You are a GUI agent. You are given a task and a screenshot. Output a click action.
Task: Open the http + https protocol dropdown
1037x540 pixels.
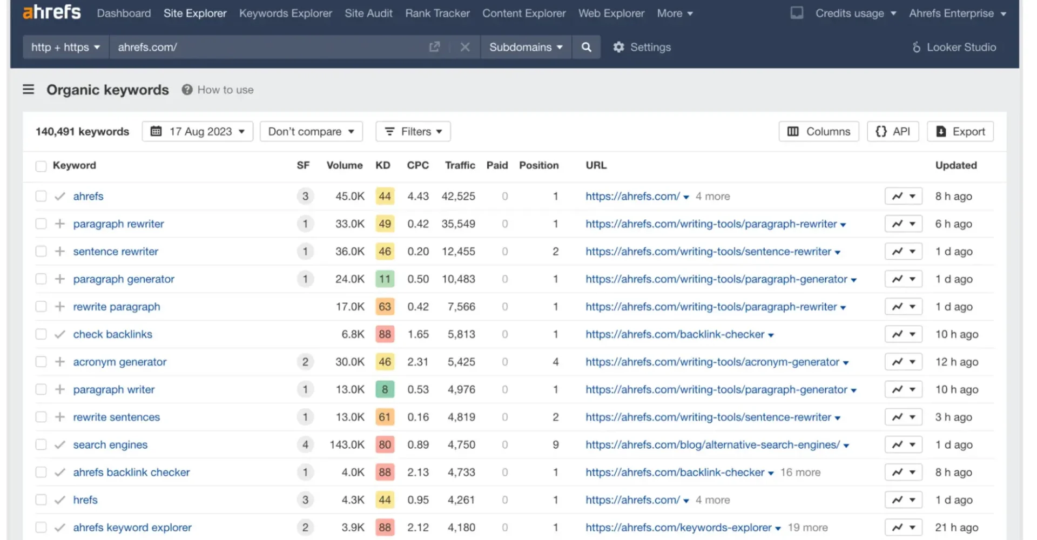pos(66,47)
